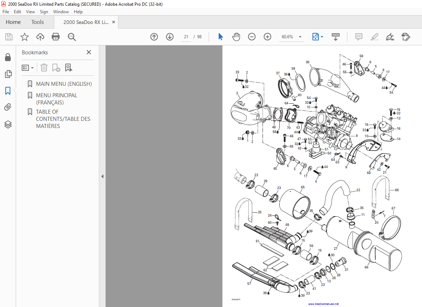Click the fit page icon
This screenshot has height=307, width=422.
[x=315, y=37]
